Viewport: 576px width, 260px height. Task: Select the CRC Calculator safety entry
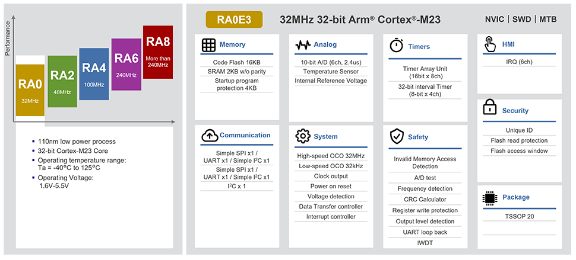(x=425, y=200)
